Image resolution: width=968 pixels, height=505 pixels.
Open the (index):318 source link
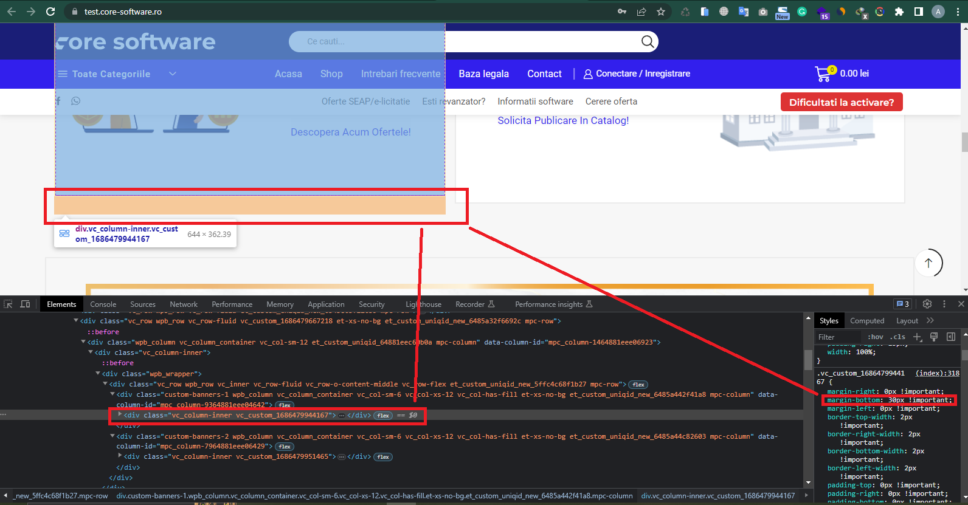[938, 373]
